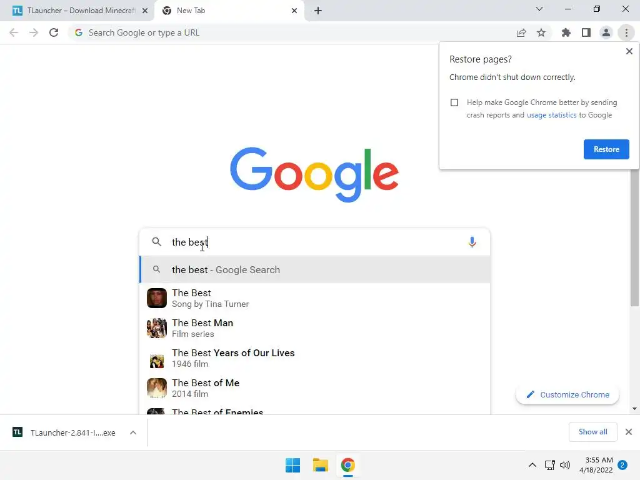This screenshot has height=480, width=640.
Task: Start voice search with microphone icon
Action: pyautogui.click(x=472, y=242)
